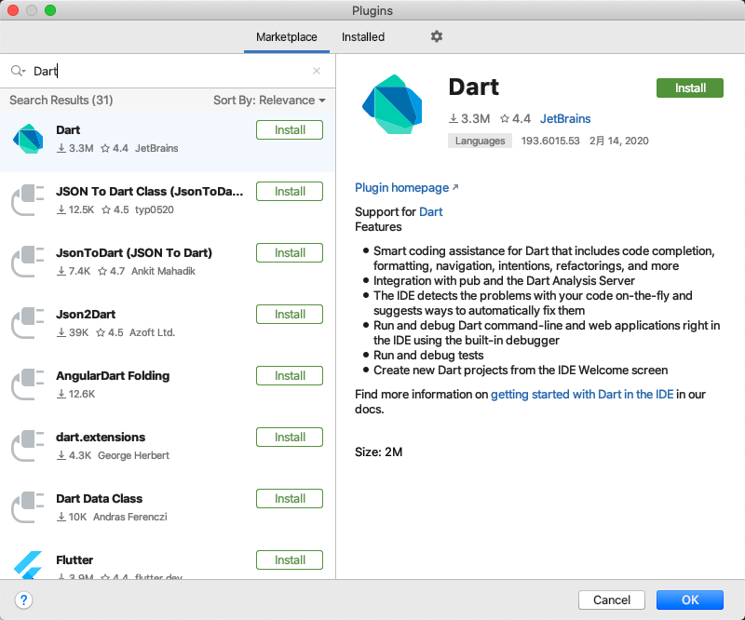
Task: Switch to the Installed tab
Action: click(363, 36)
